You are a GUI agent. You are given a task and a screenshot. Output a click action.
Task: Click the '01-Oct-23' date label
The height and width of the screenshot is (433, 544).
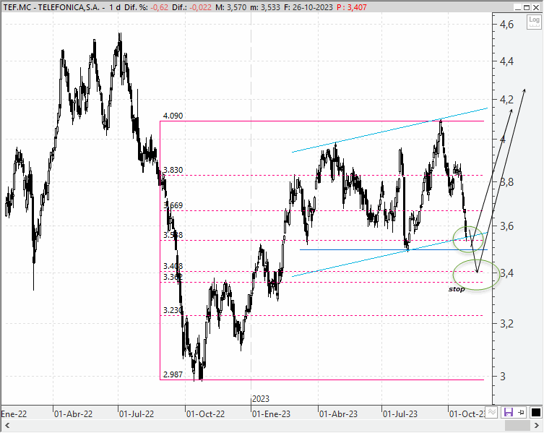coord(467,414)
